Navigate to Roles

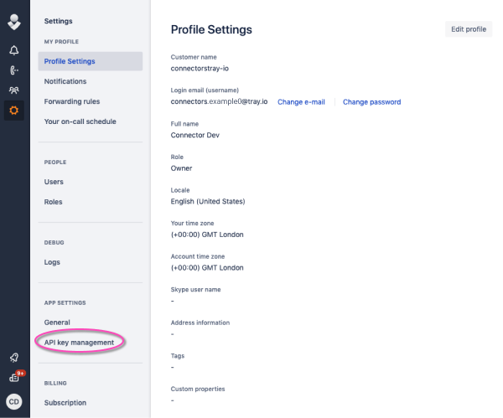click(x=53, y=202)
